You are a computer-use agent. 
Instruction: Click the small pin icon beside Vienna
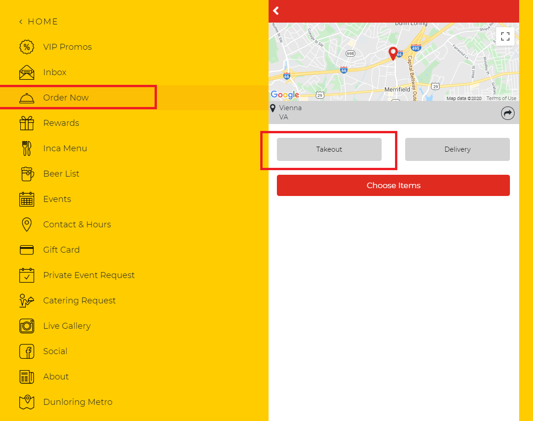pyautogui.click(x=273, y=108)
